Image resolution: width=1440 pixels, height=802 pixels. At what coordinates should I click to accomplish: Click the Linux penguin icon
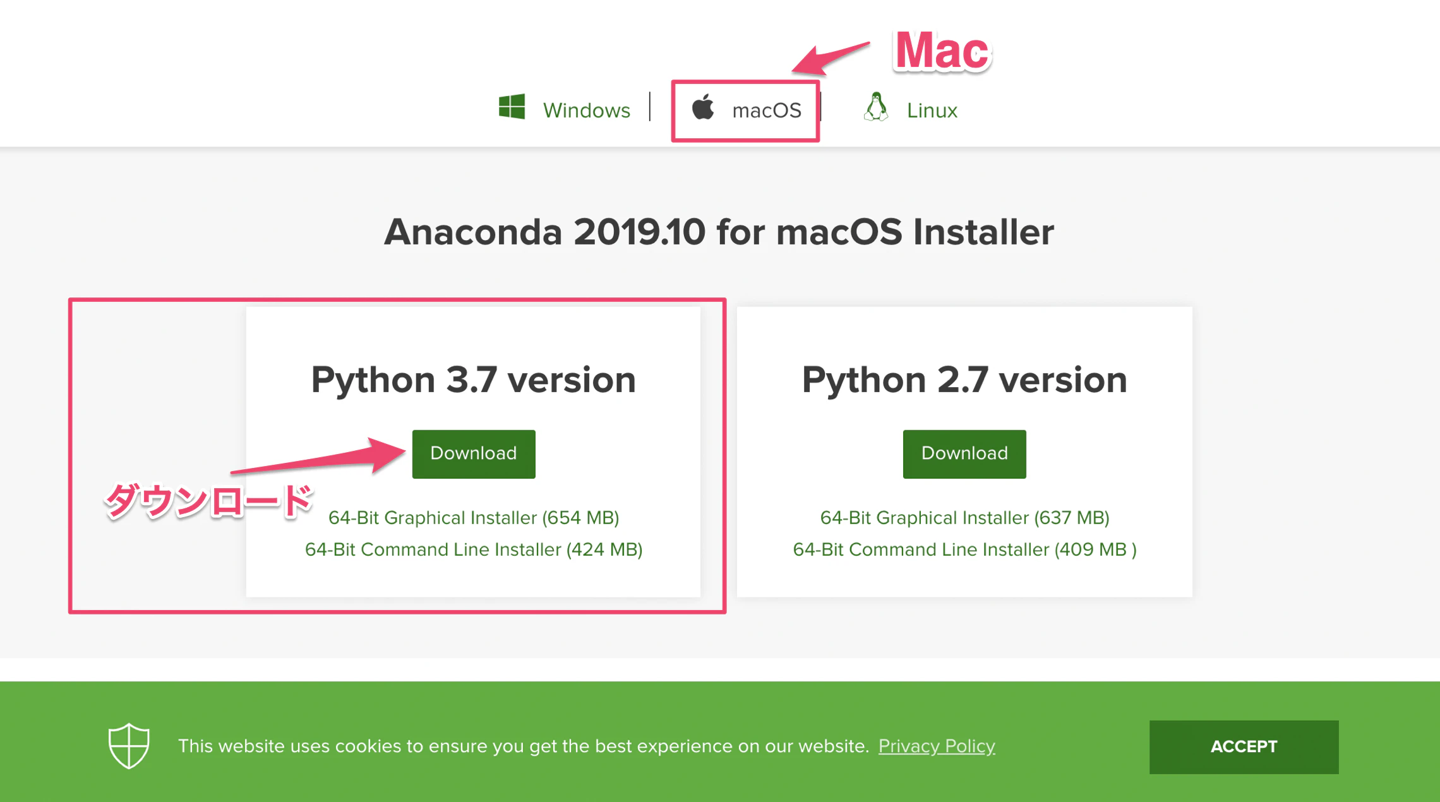(876, 107)
